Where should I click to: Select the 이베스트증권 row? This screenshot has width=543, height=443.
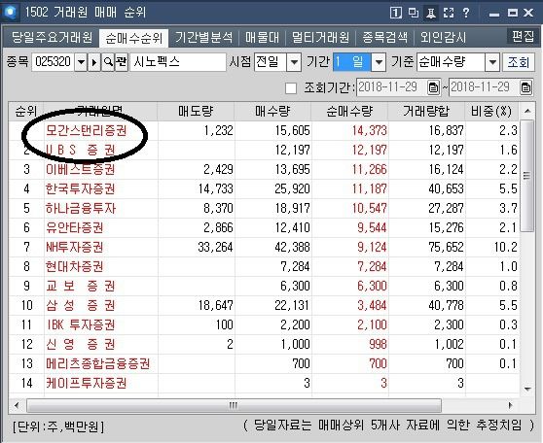pos(264,169)
